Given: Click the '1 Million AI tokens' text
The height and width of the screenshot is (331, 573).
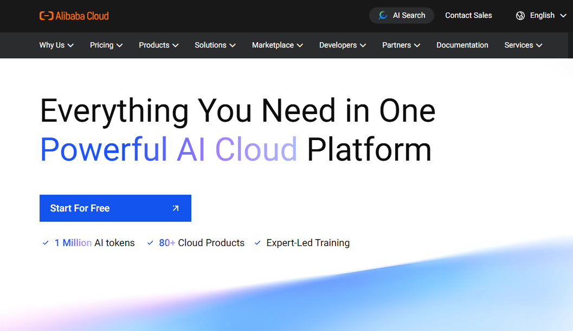Looking at the screenshot, I should click(95, 243).
